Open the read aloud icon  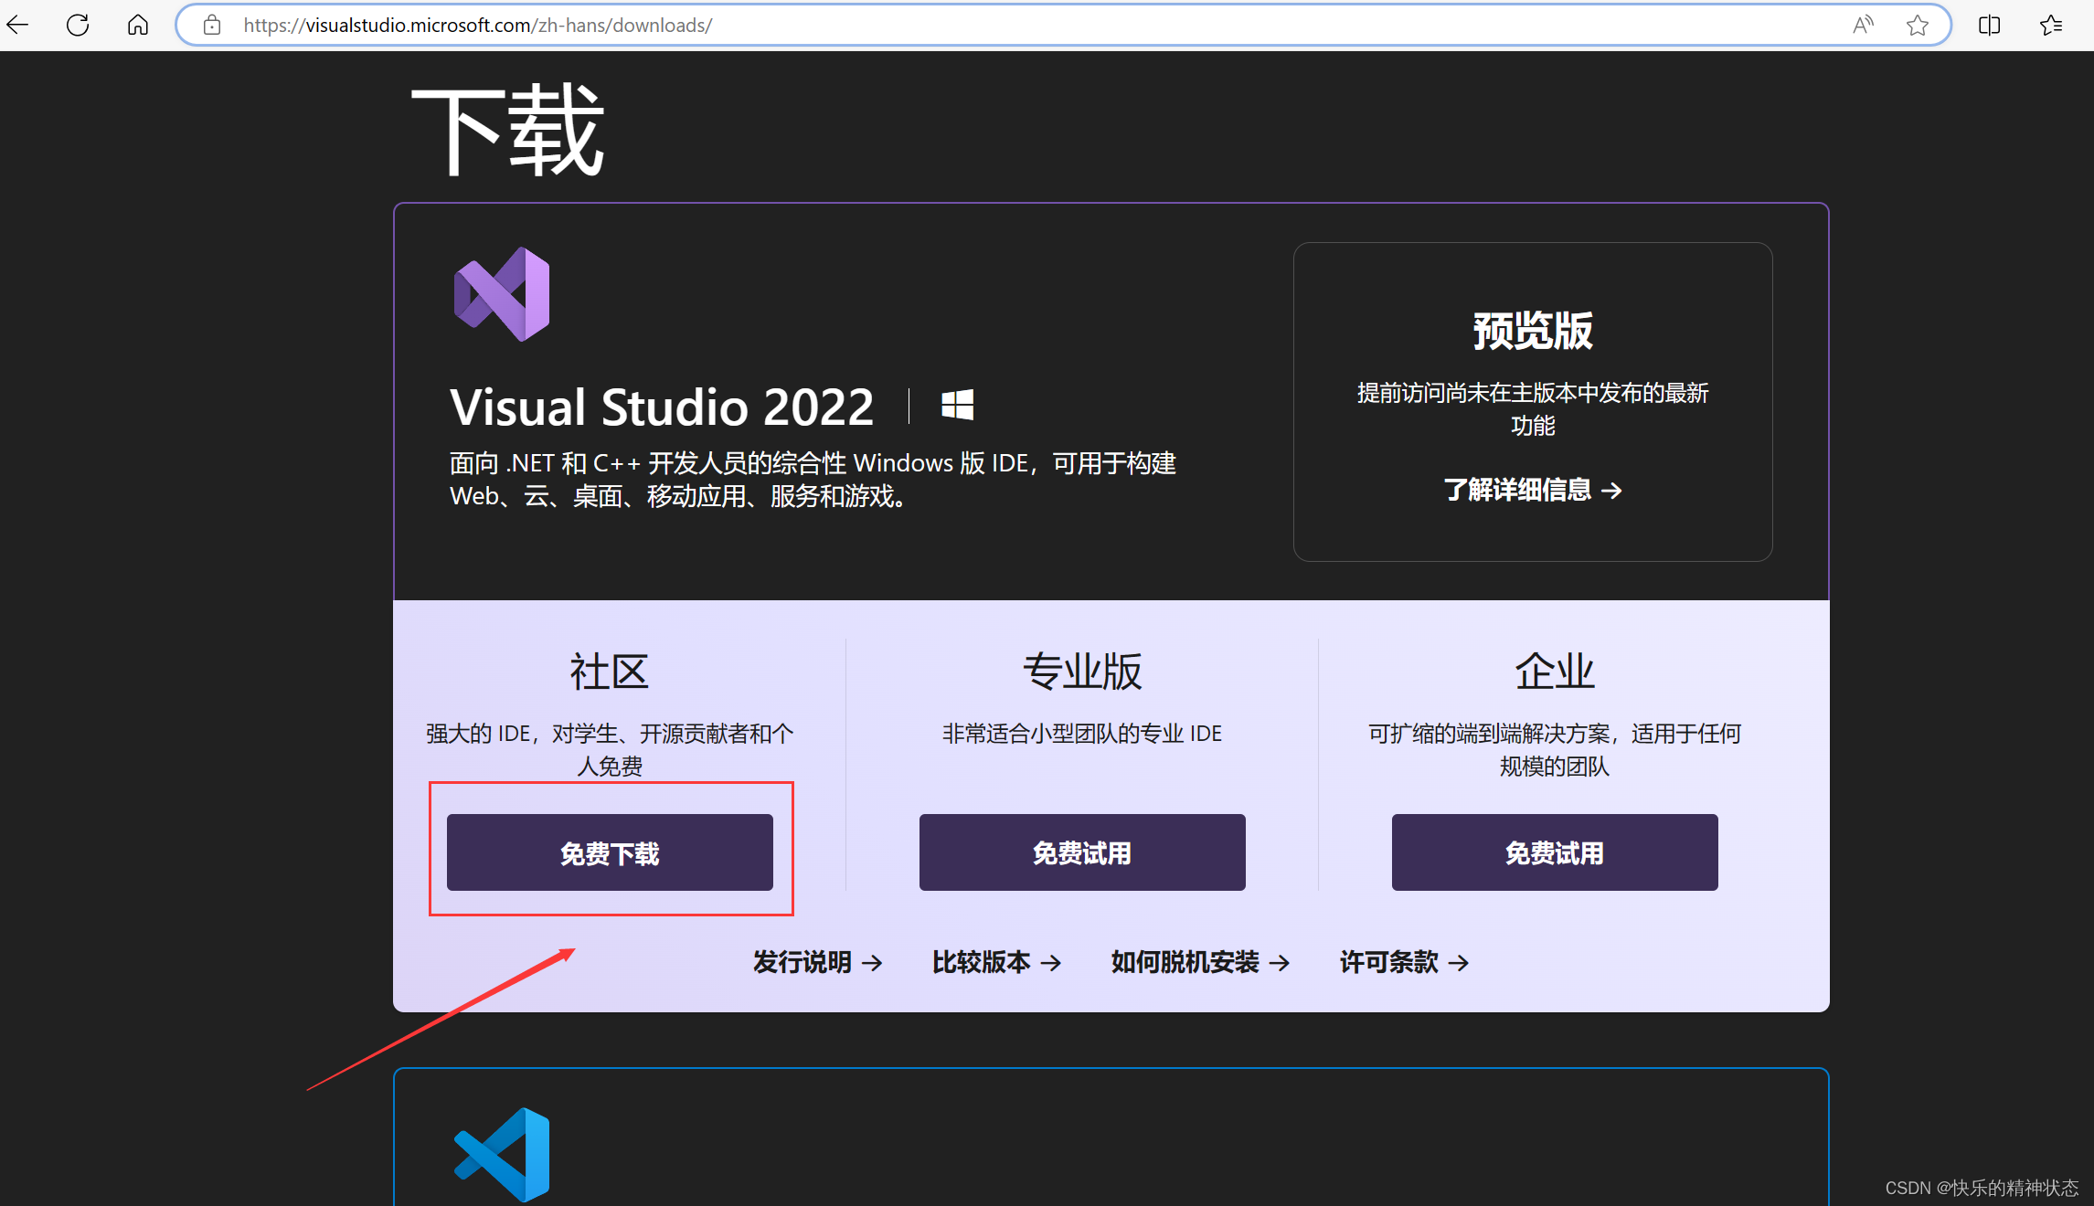[1862, 25]
